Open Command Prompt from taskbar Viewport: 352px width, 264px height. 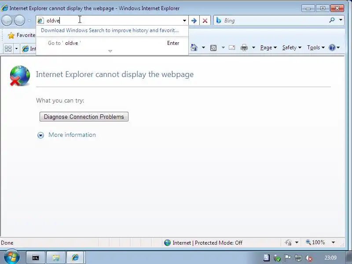tap(36, 258)
